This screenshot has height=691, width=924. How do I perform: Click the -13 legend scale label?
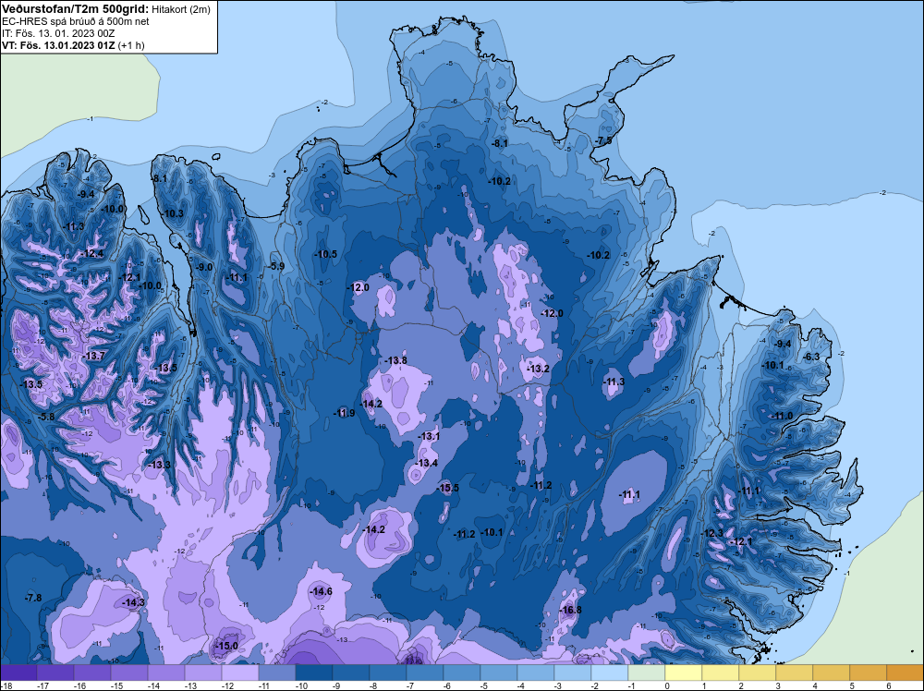[x=189, y=685]
